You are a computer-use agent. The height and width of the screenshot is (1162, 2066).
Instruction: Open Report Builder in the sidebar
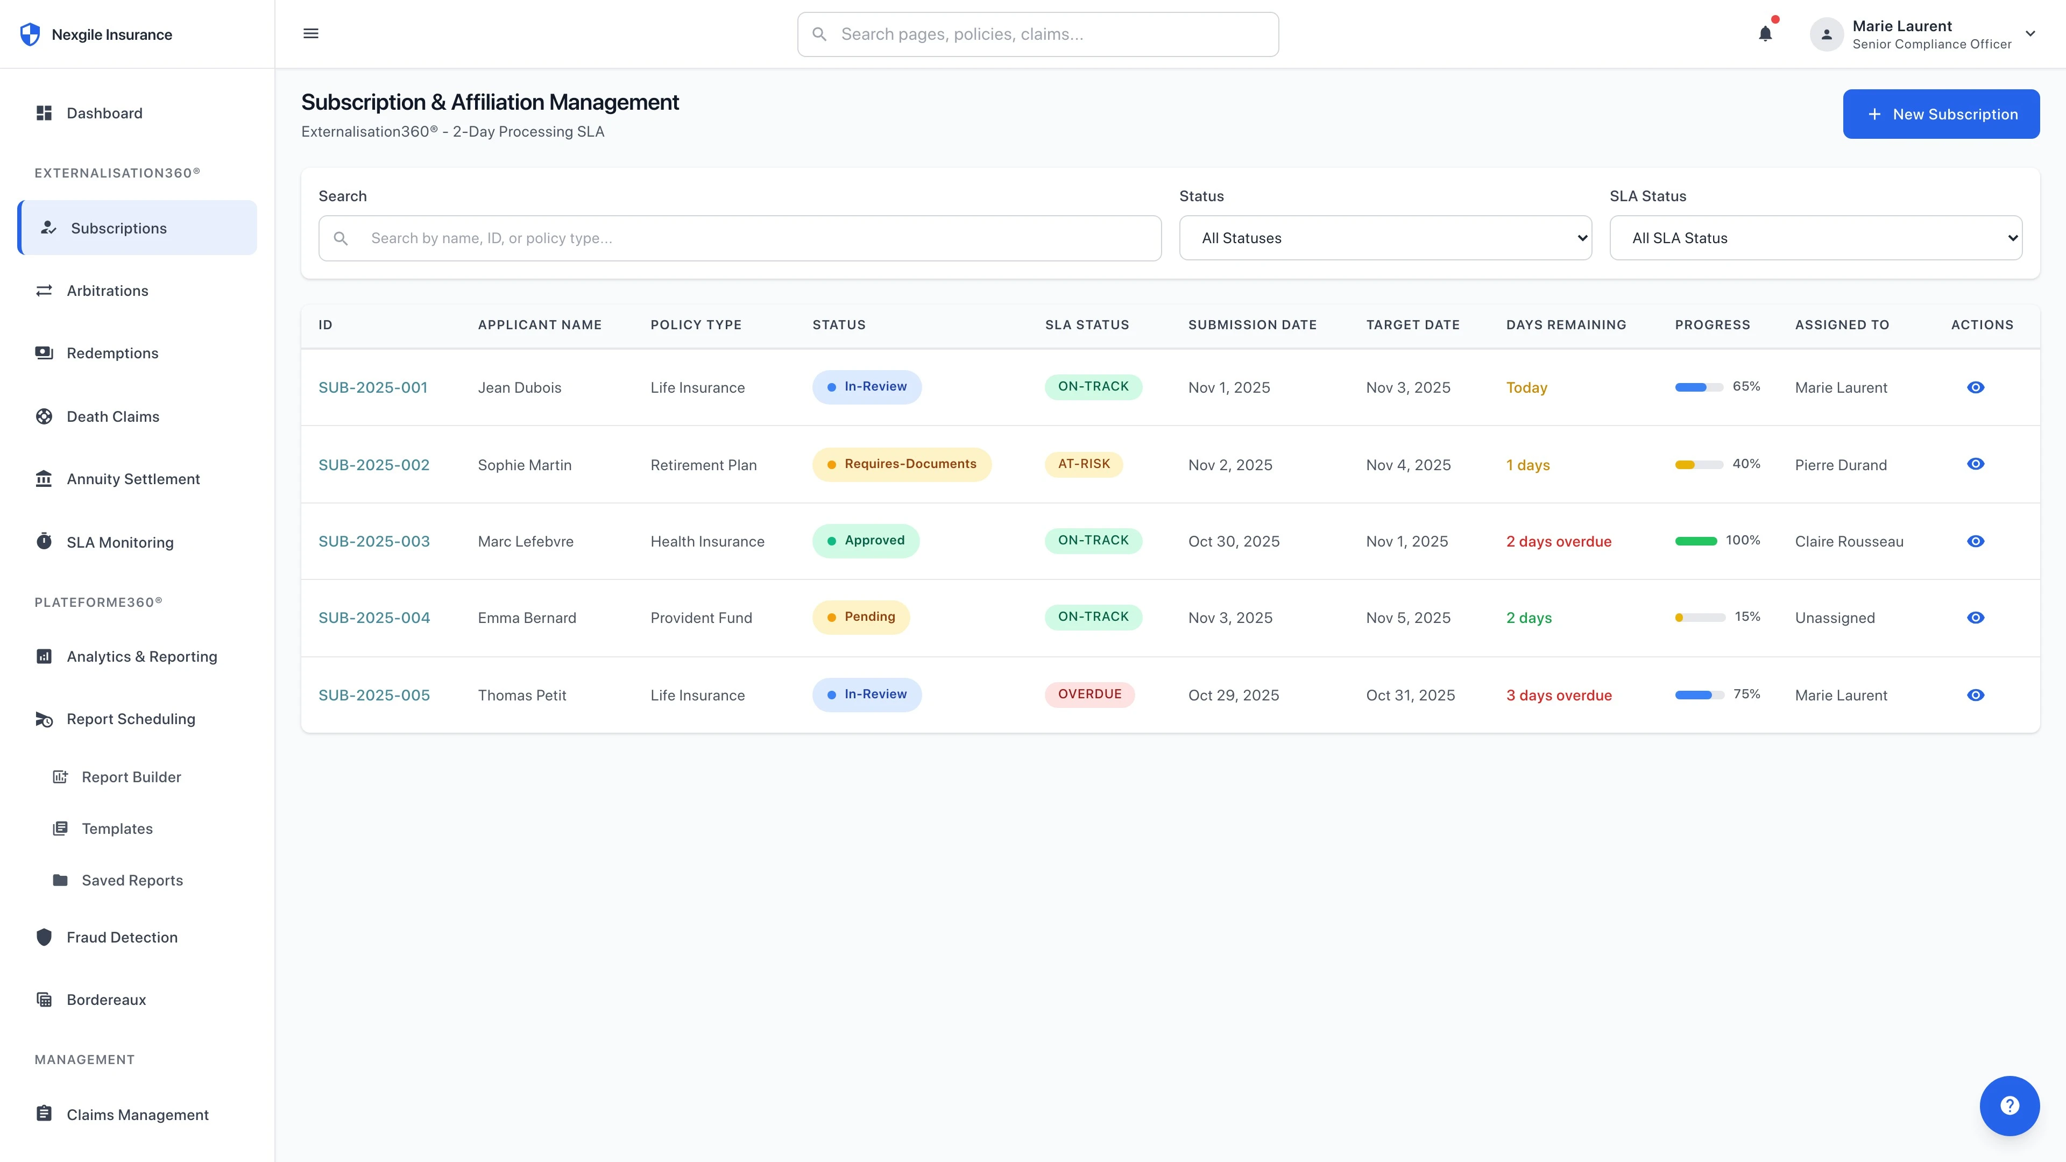[x=131, y=777]
